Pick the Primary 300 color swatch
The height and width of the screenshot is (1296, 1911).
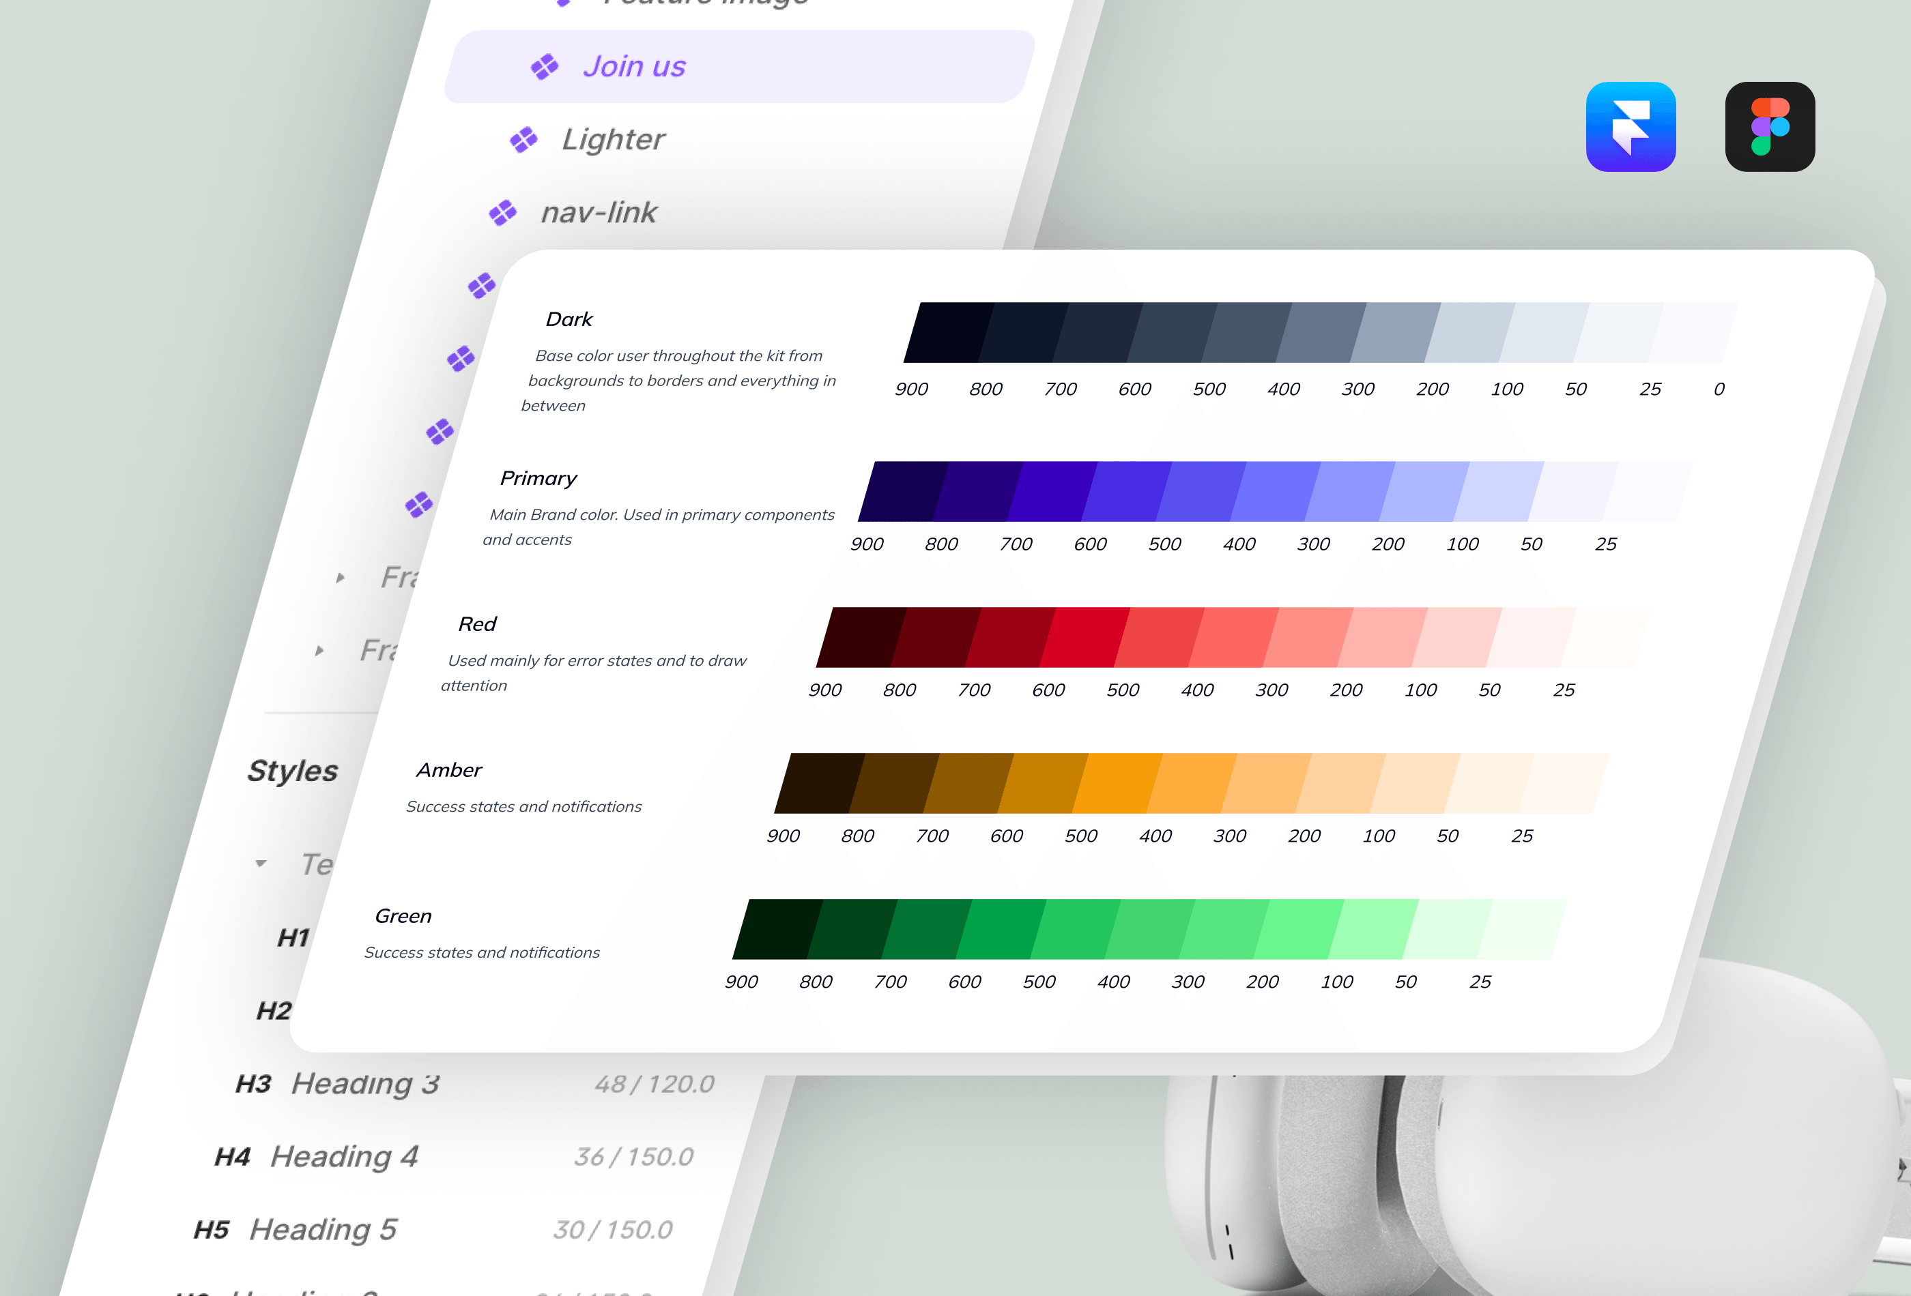1349,491
